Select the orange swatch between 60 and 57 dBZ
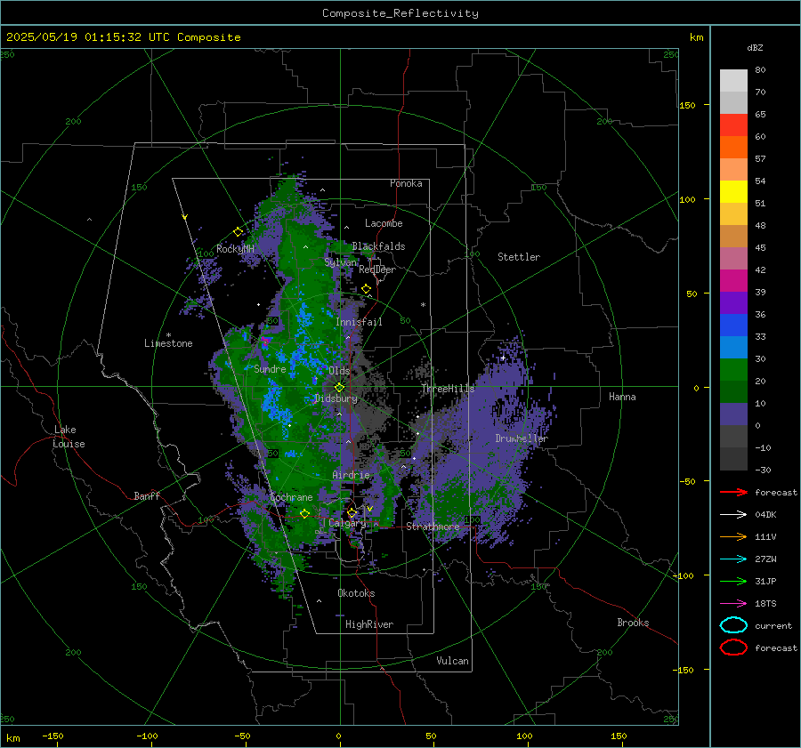Screen dimensions: 801x748 pos(733,148)
